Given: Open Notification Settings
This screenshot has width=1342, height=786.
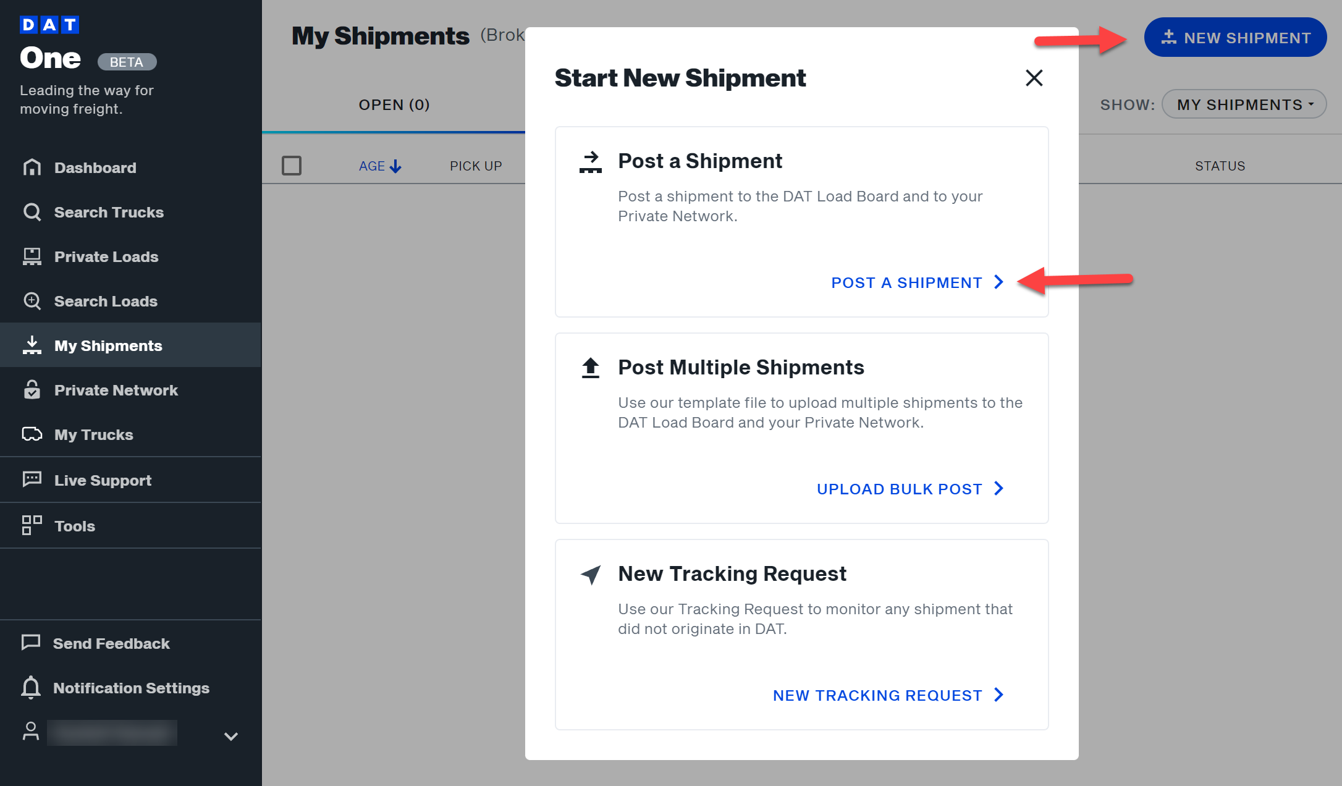Looking at the screenshot, I should point(131,688).
